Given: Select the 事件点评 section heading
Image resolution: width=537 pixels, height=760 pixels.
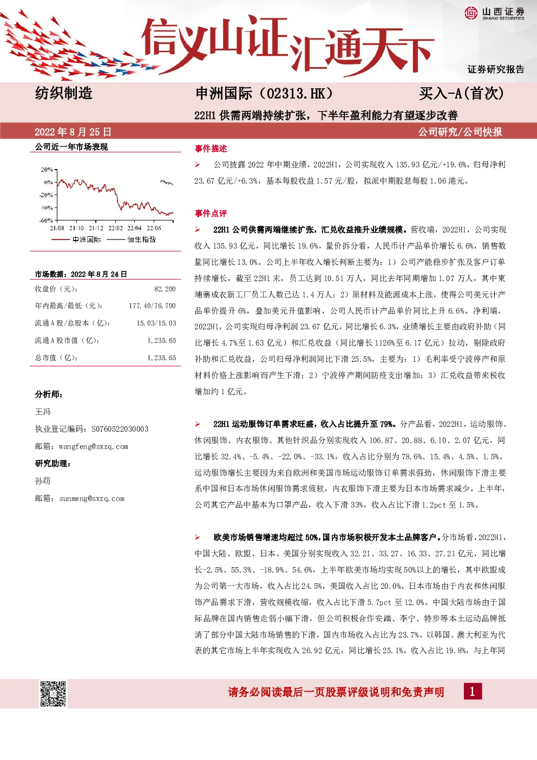Looking at the screenshot, I should (211, 213).
